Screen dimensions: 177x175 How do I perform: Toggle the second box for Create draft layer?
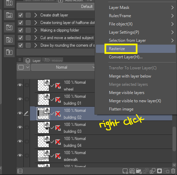(28, 15)
